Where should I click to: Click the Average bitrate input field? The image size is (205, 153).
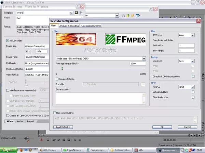(138, 64)
